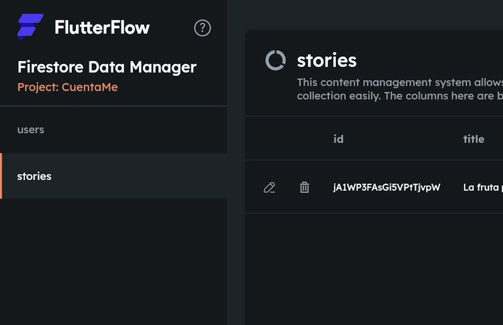This screenshot has height=325, width=503.
Task: Click the stories heading in main panel
Action: pyautogui.click(x=326, y=60)
